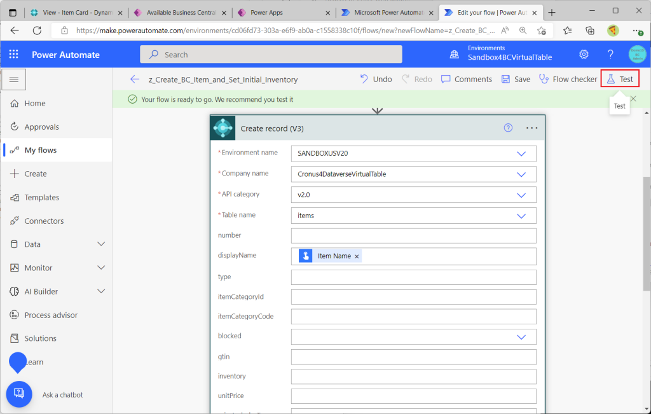Dismiss the flow ready notification banner
651x414 pixels.
tap(633, 99)
